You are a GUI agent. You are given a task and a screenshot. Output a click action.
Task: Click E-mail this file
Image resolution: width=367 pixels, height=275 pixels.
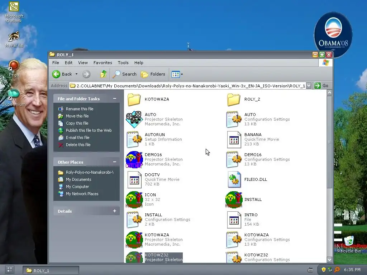tap(78, 137)
